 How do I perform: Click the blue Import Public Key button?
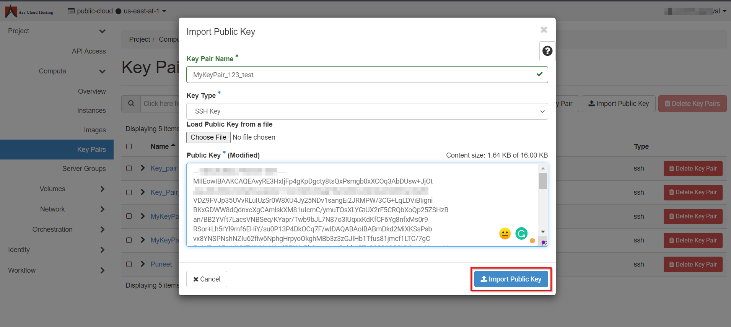coord(511,279)
